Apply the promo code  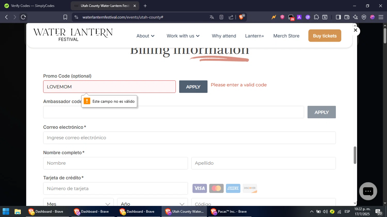click(193, 87)
